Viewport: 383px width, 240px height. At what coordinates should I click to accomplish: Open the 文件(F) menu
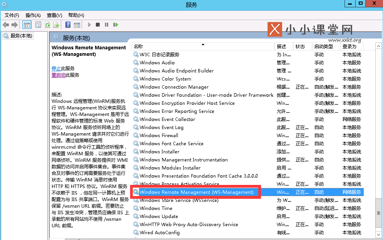tap(12, 15)
